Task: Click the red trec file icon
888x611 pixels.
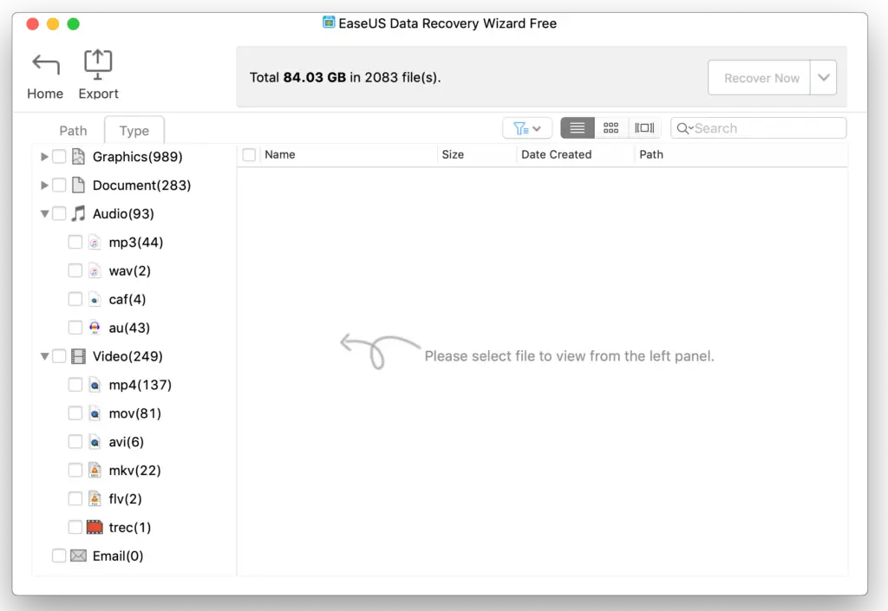Action: [x=95, y=527]
